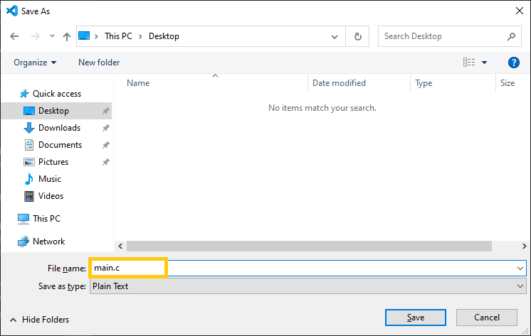531x336 pixels.
Task: Click the search magnifier icon
Action: (511, 36)
